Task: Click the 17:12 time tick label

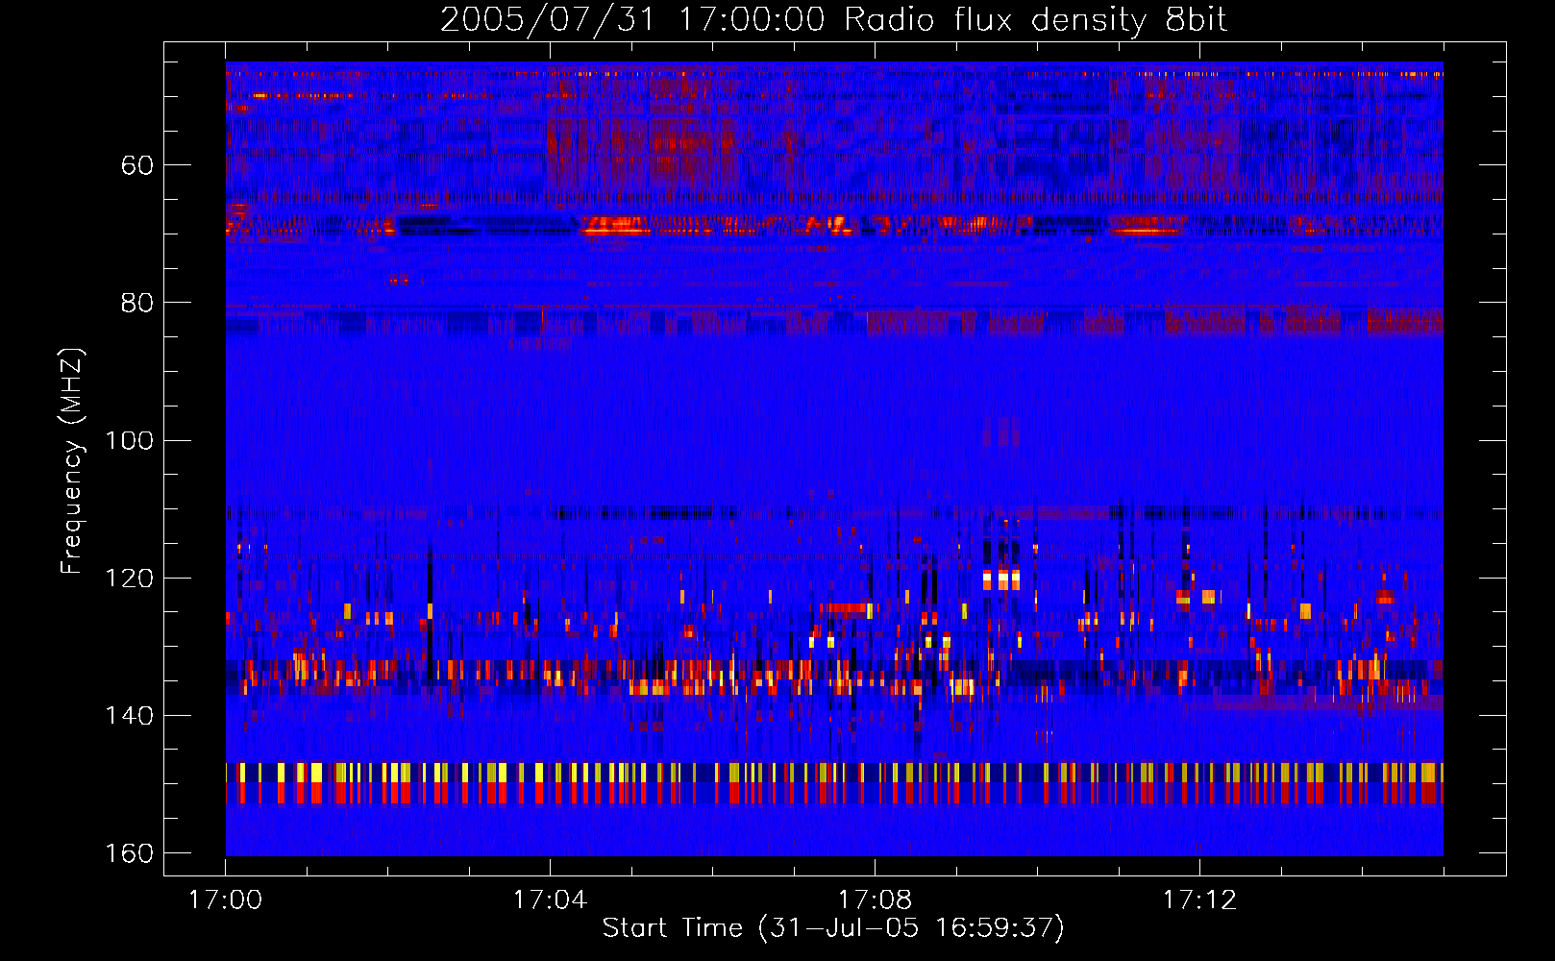Action: pyautogui.click(x=1199, y=900)
